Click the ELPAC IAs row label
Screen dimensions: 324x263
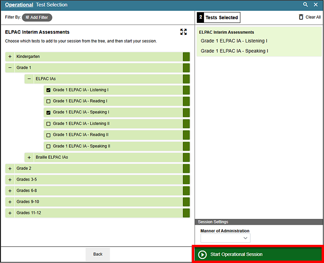click(46, 79)
